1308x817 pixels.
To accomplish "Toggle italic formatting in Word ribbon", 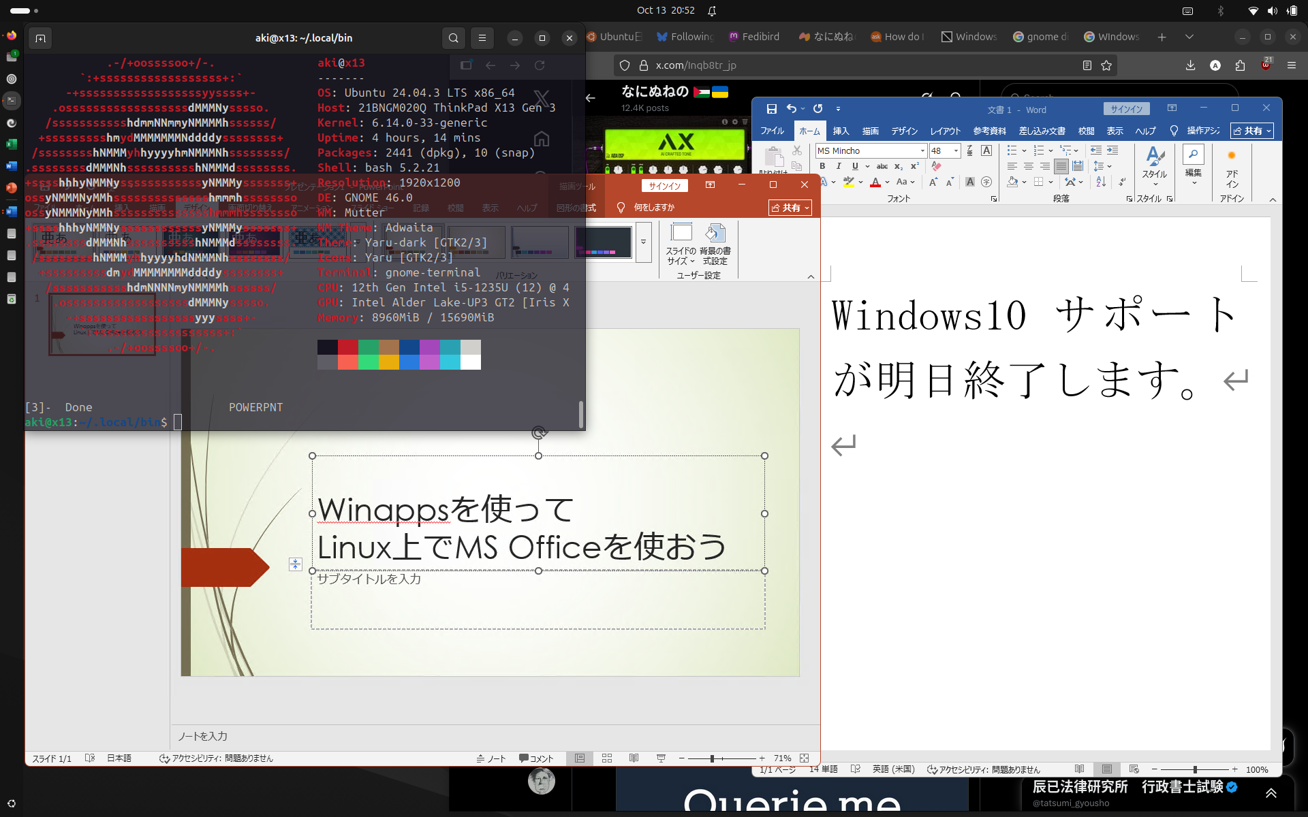I will [839, 165].
